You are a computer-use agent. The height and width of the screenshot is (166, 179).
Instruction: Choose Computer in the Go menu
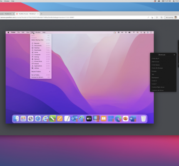(x=41, y=55)
